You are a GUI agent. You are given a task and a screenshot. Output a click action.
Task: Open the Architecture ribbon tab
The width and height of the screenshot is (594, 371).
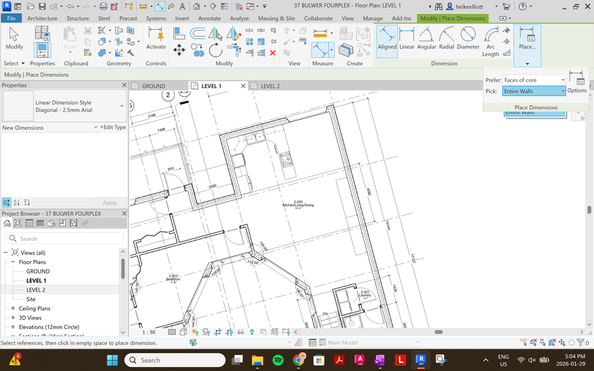42,18
